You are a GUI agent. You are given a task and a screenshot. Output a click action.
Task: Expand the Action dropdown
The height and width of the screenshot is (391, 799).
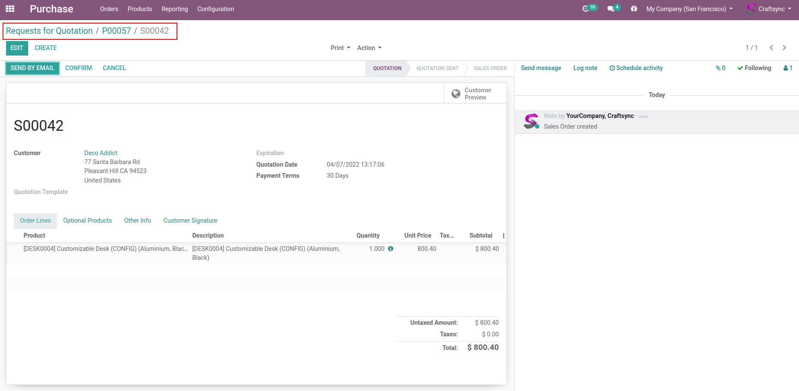(x=369, y=48)
